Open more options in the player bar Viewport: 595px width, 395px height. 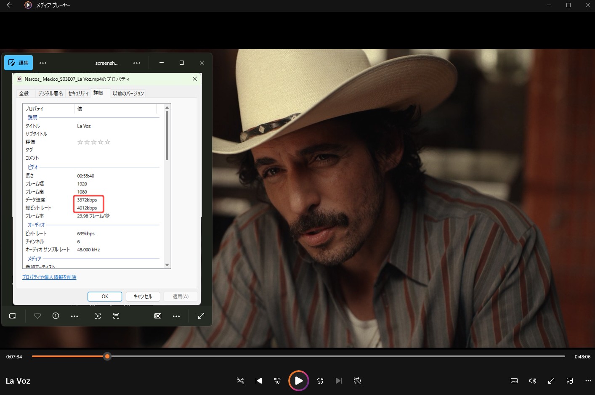[x=588, y=381]
